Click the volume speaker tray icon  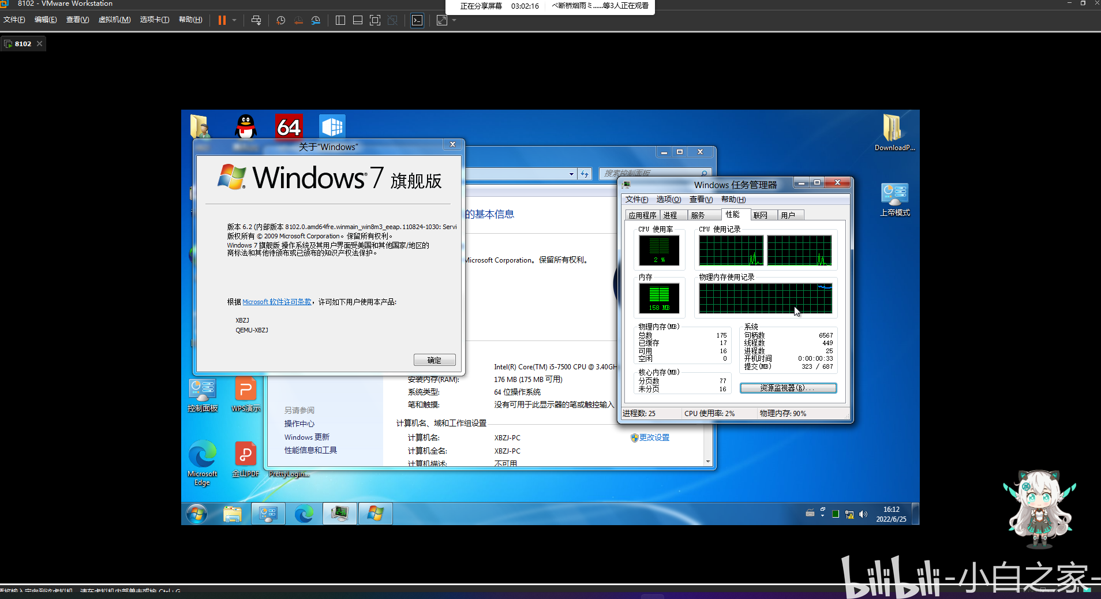click(x=863, y=514)
